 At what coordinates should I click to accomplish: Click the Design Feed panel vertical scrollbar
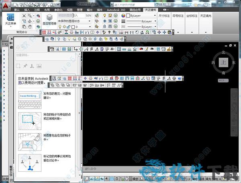[80, 114]
